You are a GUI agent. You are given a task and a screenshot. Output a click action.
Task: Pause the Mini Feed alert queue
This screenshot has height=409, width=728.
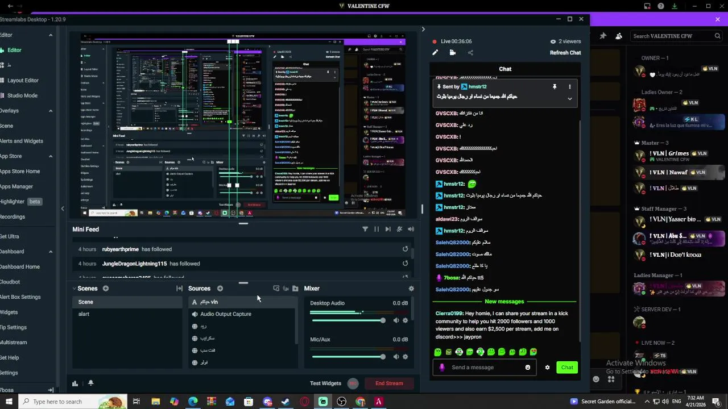click(377, 229)
